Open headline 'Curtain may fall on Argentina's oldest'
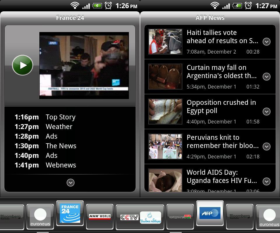Image resolution: width=280 pixels, height=233 pixels. pyautogui.click(x=222, y=72)
